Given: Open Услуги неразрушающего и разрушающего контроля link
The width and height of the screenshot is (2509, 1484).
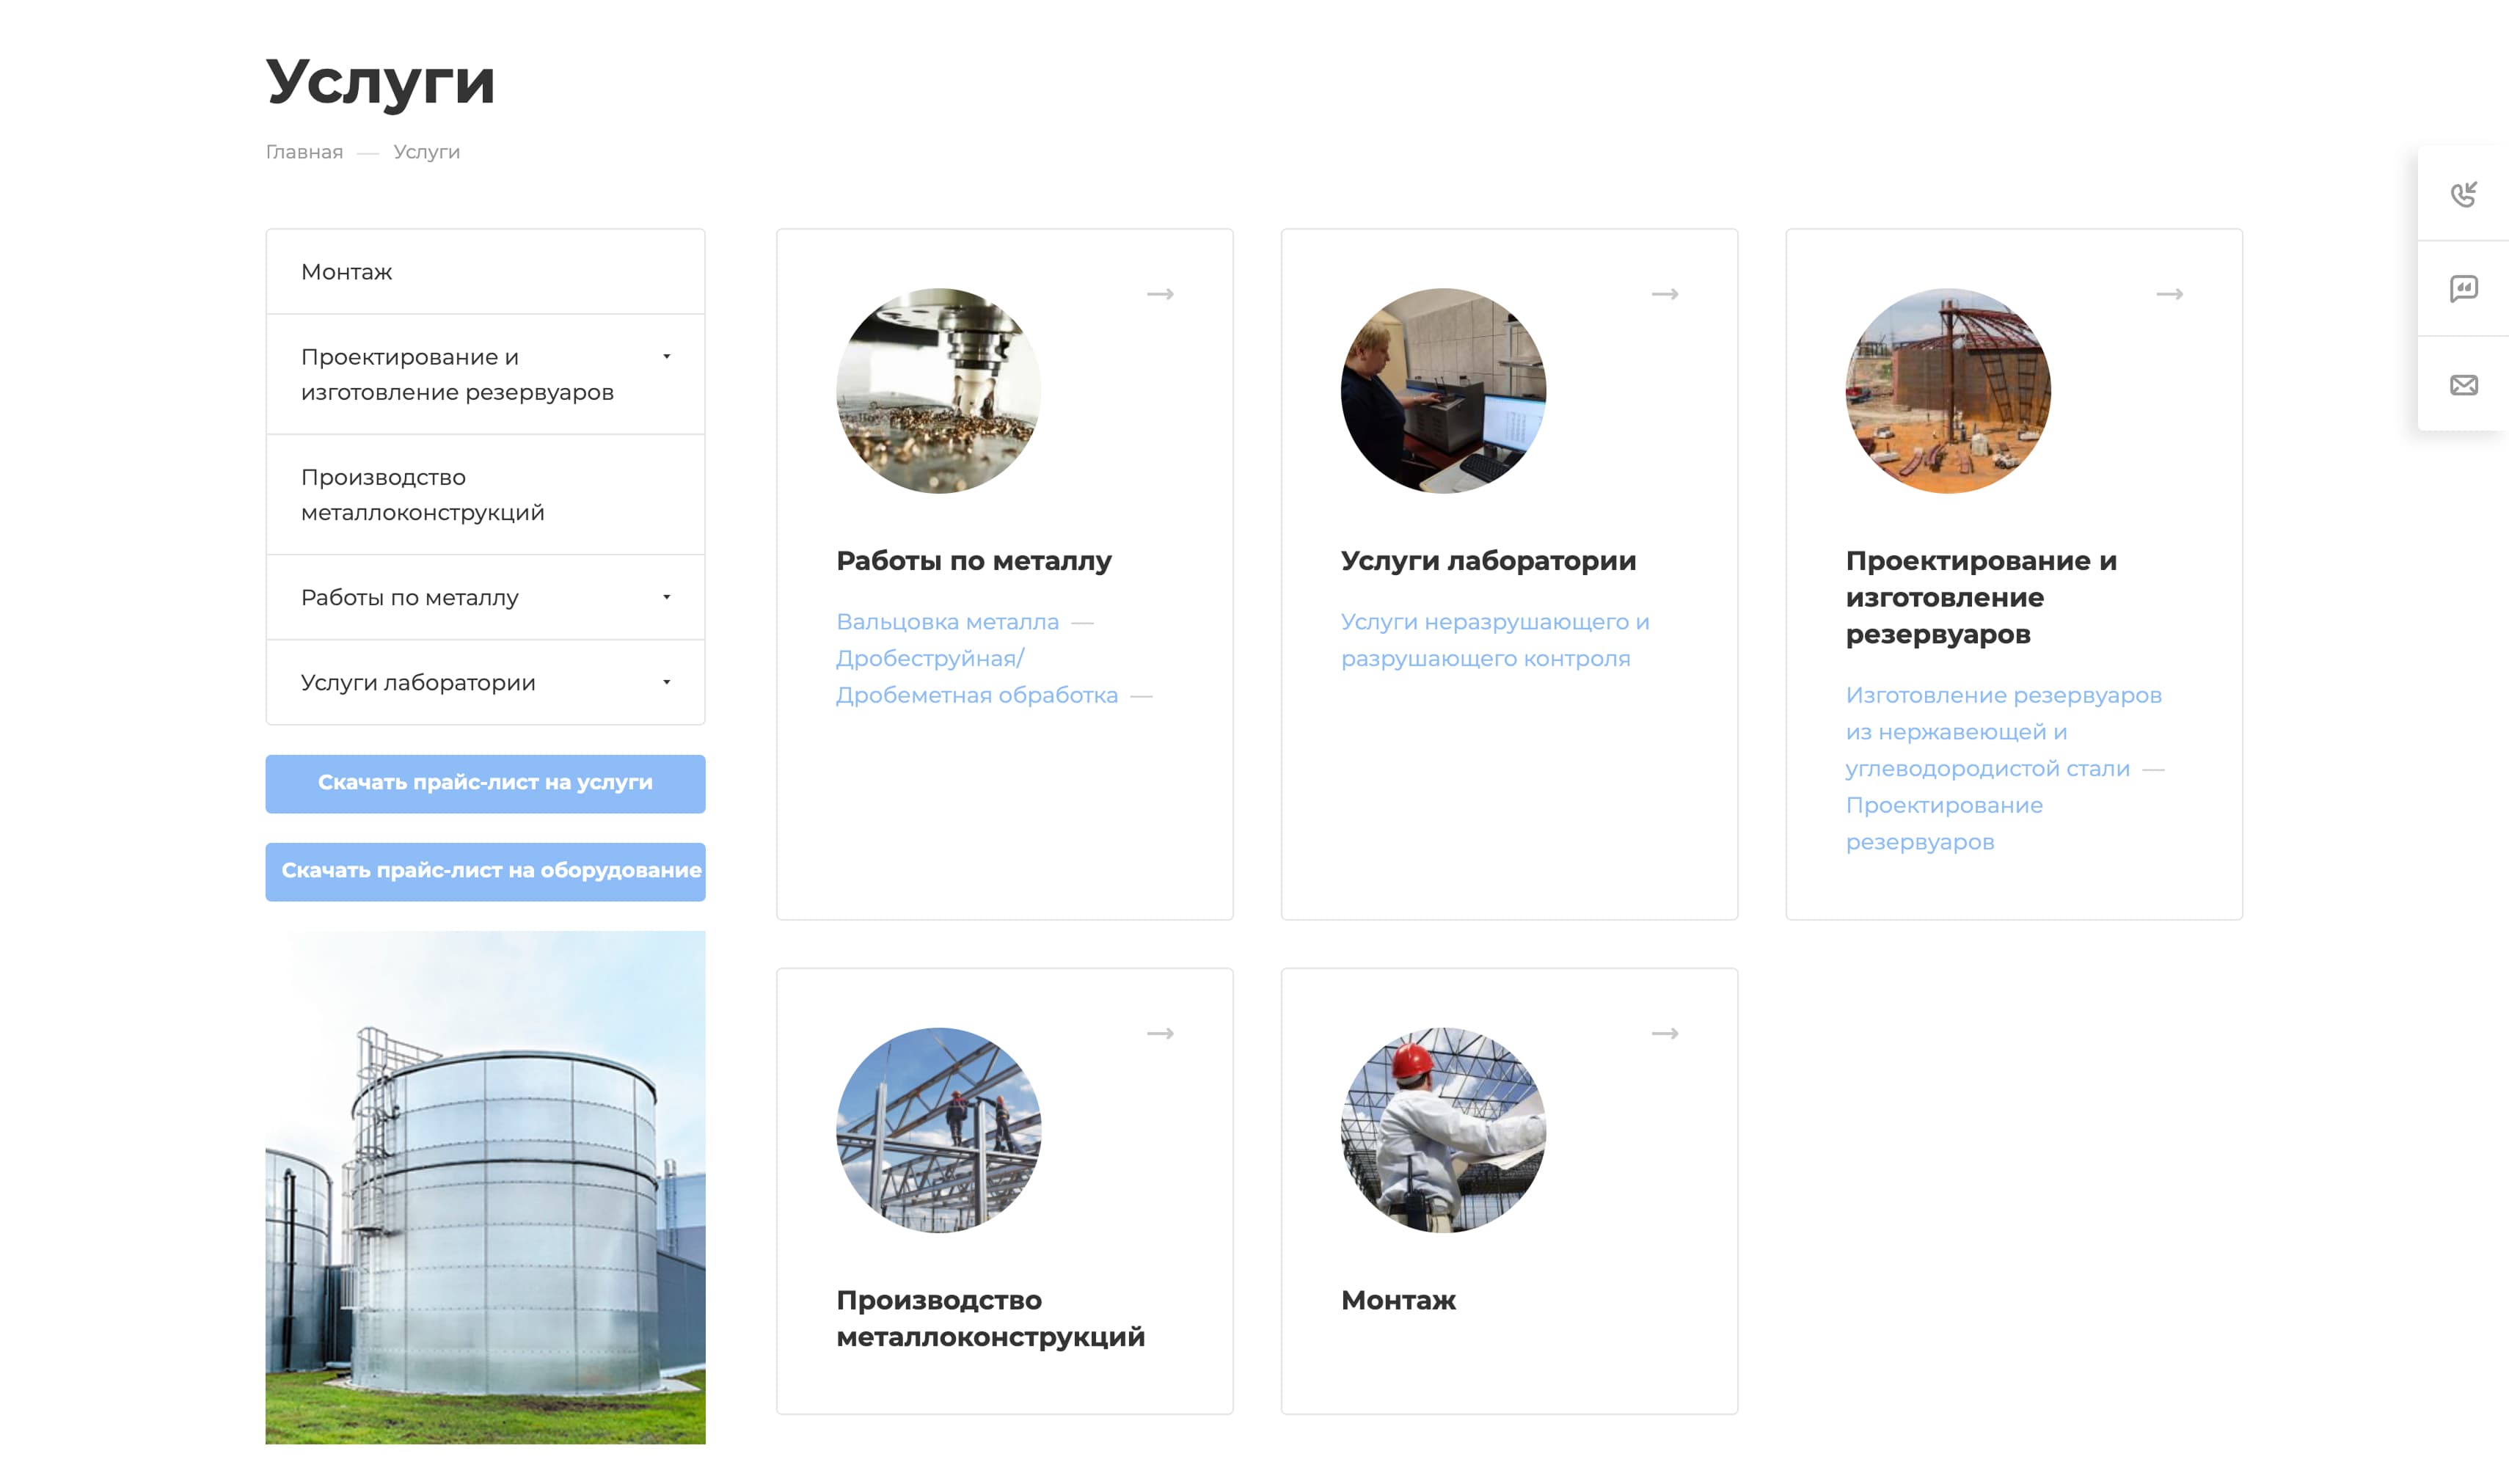Looking at the screenshot, I should point(1495,640).
